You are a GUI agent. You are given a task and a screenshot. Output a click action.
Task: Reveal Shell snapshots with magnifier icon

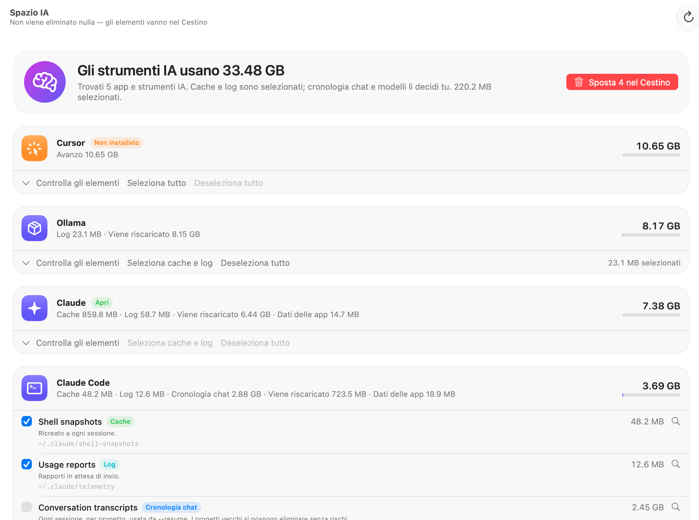click(x=676, y=421)
